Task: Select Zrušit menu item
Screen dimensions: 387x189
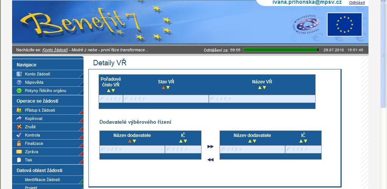Action: (48, 127)
